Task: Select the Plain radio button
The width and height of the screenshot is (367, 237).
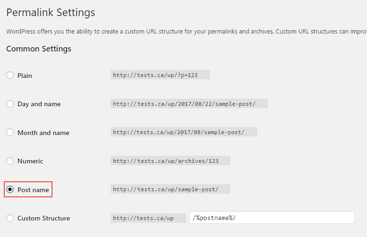Action: click(x=10, y=75)
